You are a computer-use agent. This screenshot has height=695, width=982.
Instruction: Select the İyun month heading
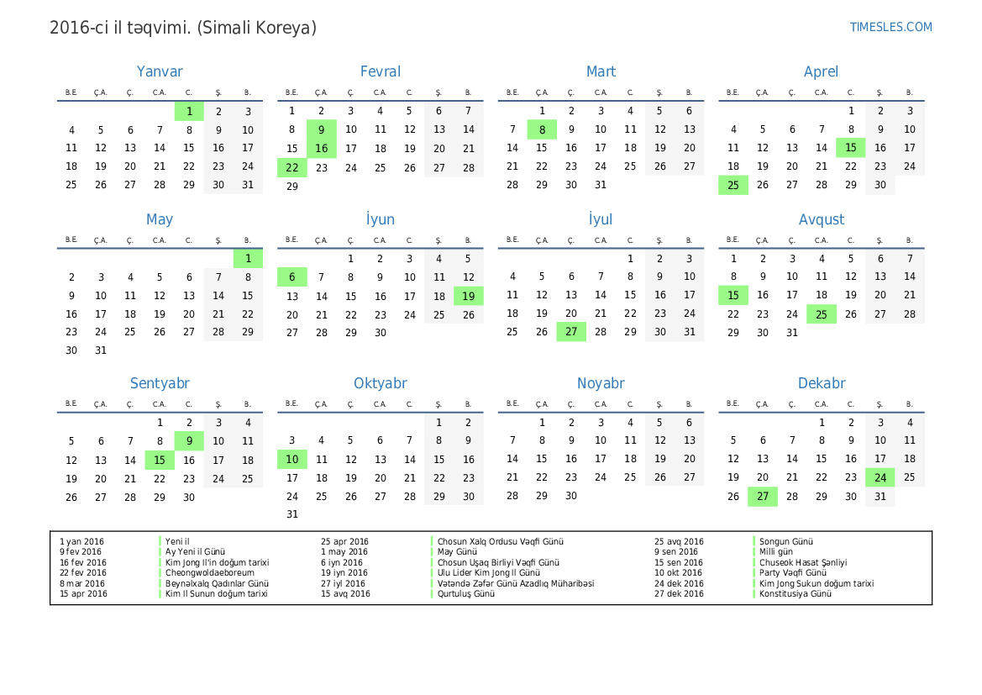381,219
